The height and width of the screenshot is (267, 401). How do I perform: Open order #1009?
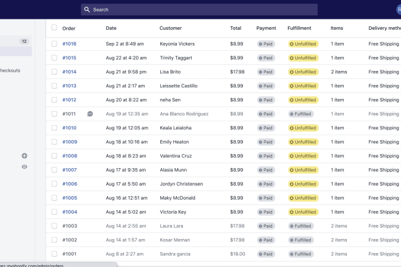tap(70, 142)
